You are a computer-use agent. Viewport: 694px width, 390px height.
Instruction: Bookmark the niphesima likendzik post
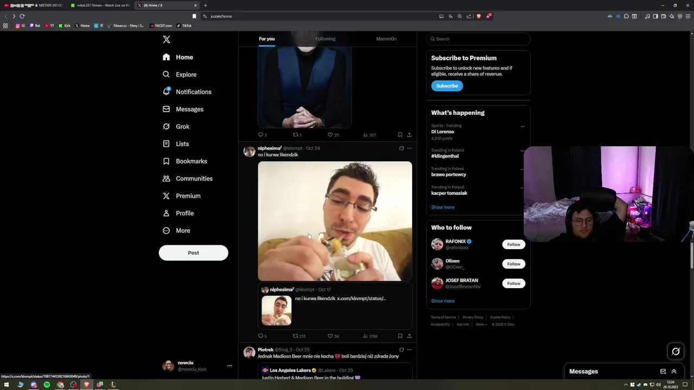click(x=400, y=336)
